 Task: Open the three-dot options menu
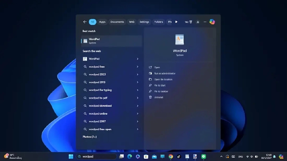point(205,22)
